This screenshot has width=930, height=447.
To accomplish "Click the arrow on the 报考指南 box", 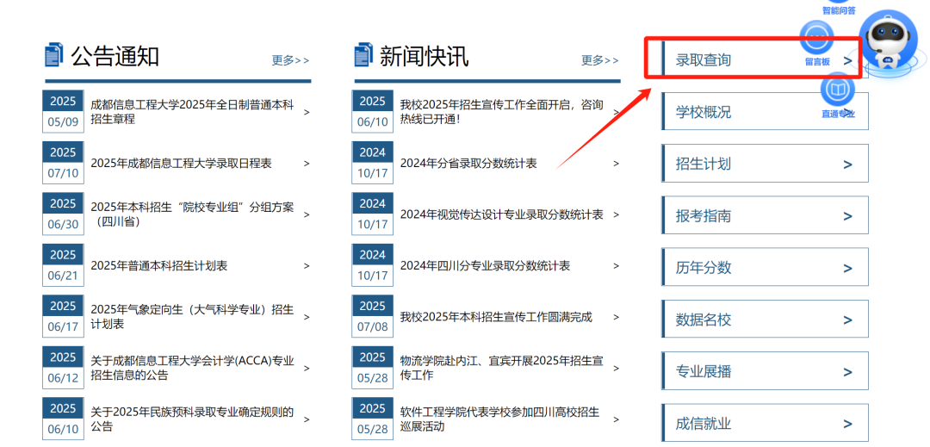I will 847,216.
